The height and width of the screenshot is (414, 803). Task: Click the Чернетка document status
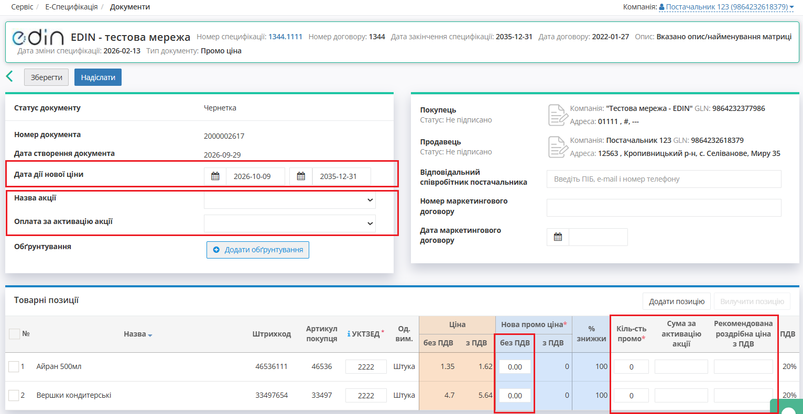(x=220, y=108)
